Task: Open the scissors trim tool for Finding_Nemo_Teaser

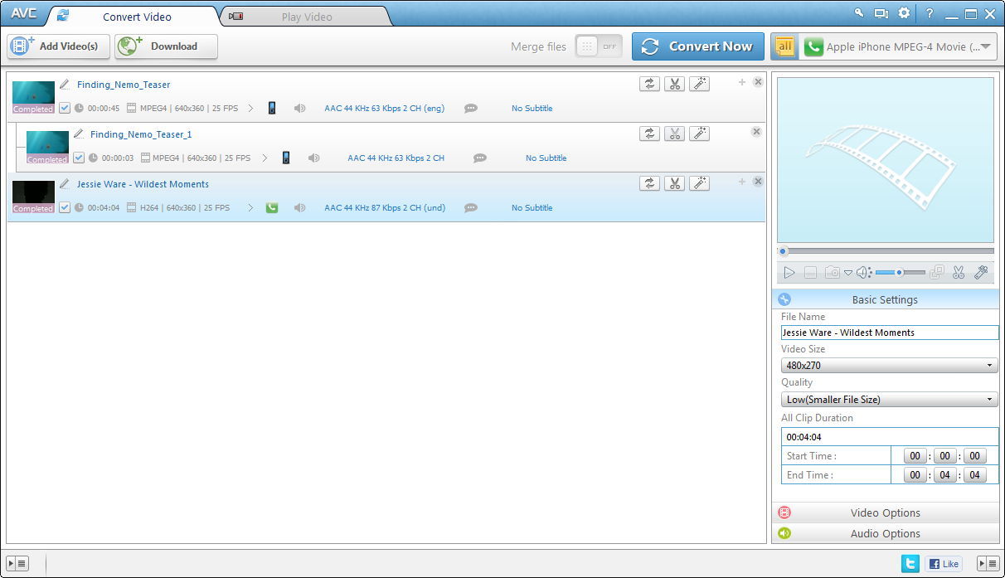Action: tap(675, 84)
